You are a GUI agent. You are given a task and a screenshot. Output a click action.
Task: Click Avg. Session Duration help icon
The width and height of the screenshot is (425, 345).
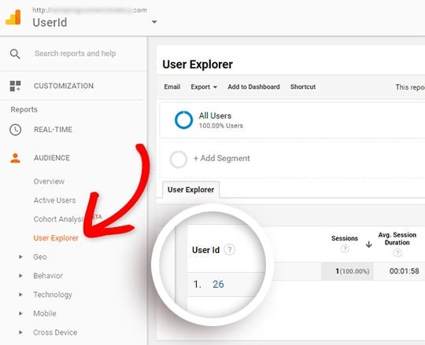point(397,253)
